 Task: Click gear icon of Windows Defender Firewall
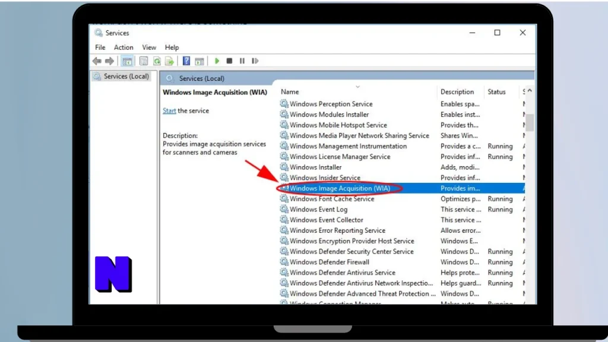(284, 262)
